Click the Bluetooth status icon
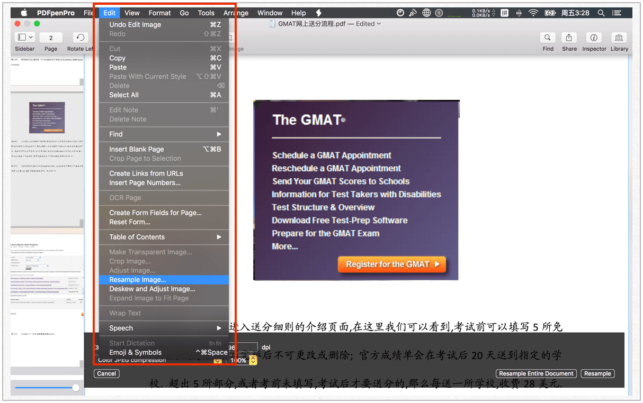Viewport: 643px width, 403px height. coord(519,13)
